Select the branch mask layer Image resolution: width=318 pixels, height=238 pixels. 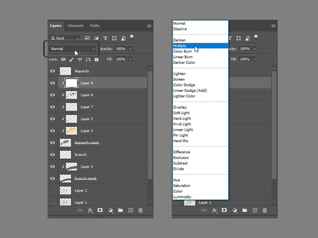pyautogui.click(x=97, y=178)
